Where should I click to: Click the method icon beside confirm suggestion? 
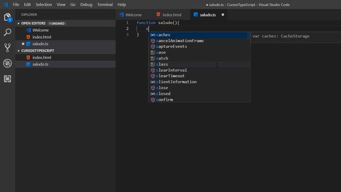(153, 100)
